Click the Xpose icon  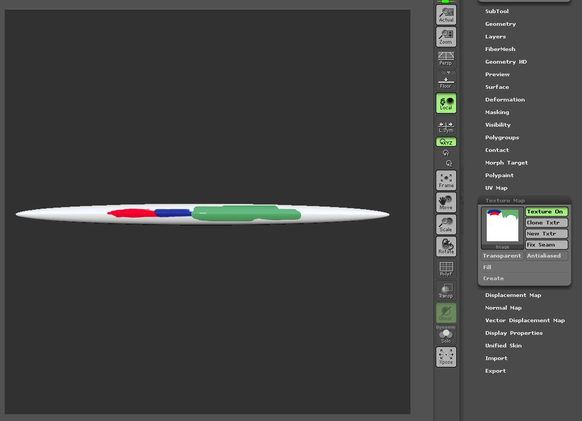pyautogui.click(x=446, y=357)
